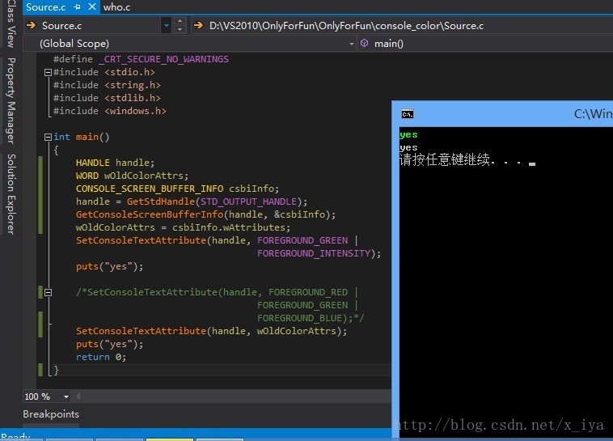
Task: Click the purple cube icon beside main()
Action: pyautogui.click(x=365, y=43)
